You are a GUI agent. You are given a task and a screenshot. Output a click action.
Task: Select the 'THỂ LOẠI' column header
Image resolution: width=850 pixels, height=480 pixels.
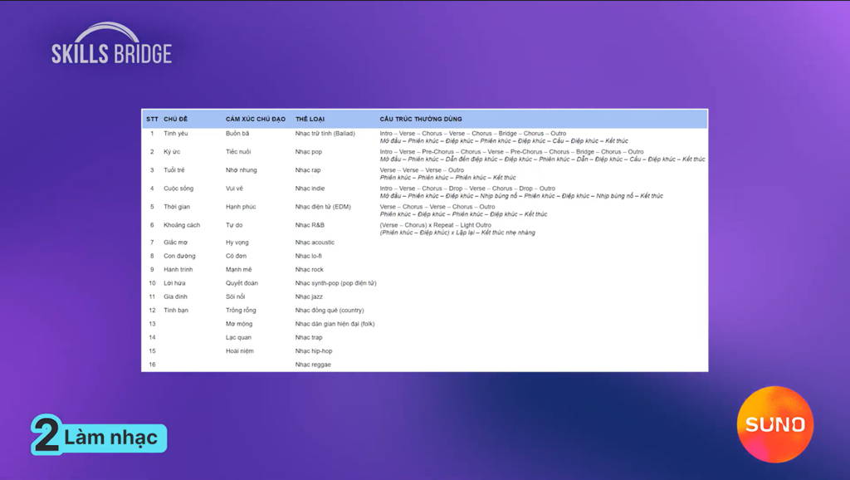[x=310, y=119]
